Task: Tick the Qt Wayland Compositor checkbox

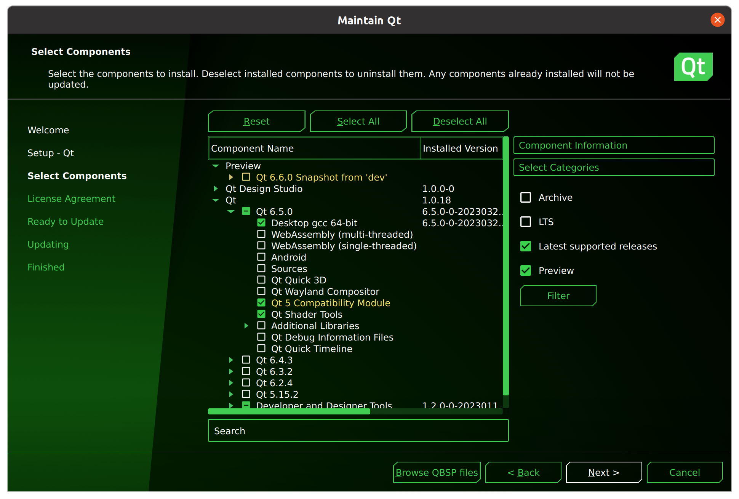Action: [261, 291]
